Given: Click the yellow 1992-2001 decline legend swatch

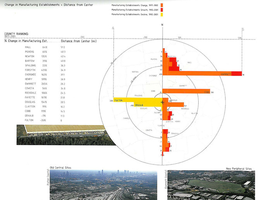Looking at the screenshot, I should point(161,14).
